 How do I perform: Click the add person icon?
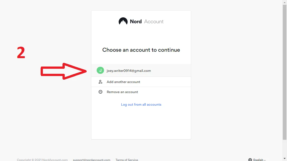(100, 82)
